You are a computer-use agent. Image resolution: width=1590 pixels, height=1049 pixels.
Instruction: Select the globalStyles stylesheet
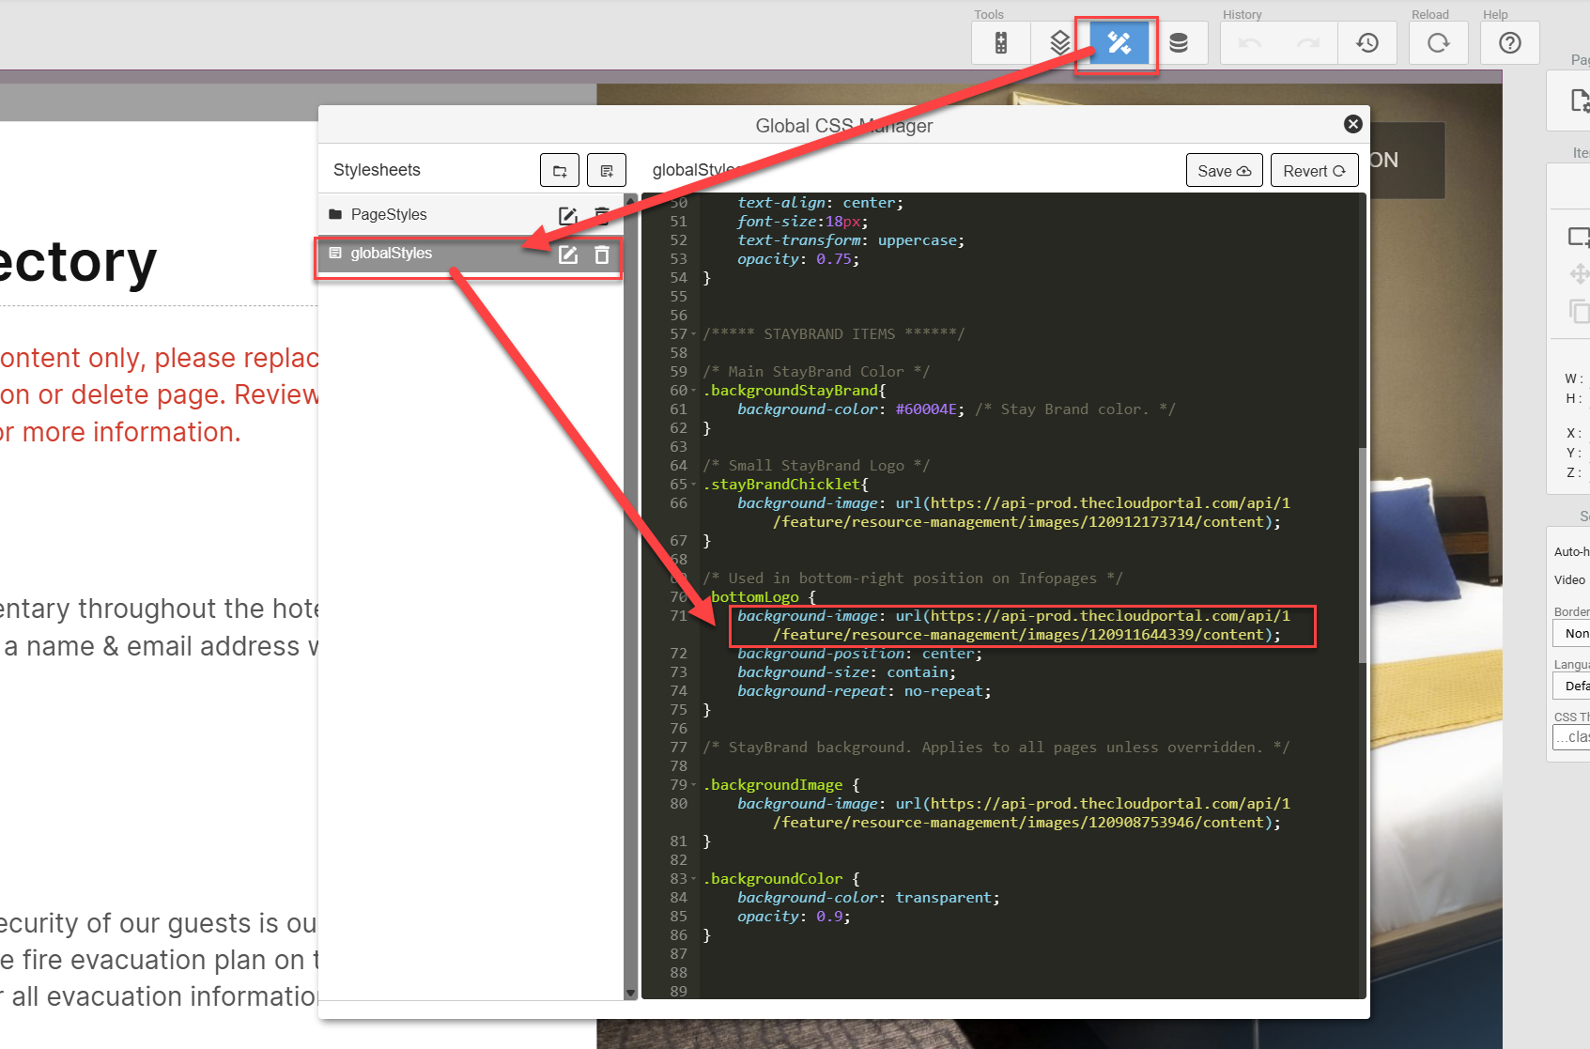[392, 254]
